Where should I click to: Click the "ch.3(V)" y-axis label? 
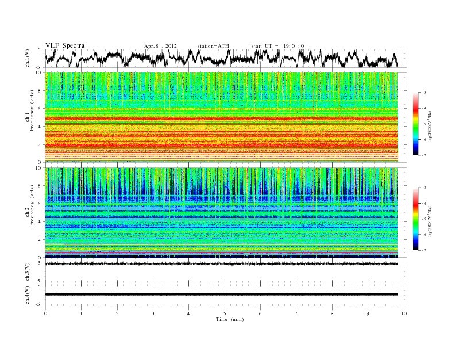click(x=27, y=272)
